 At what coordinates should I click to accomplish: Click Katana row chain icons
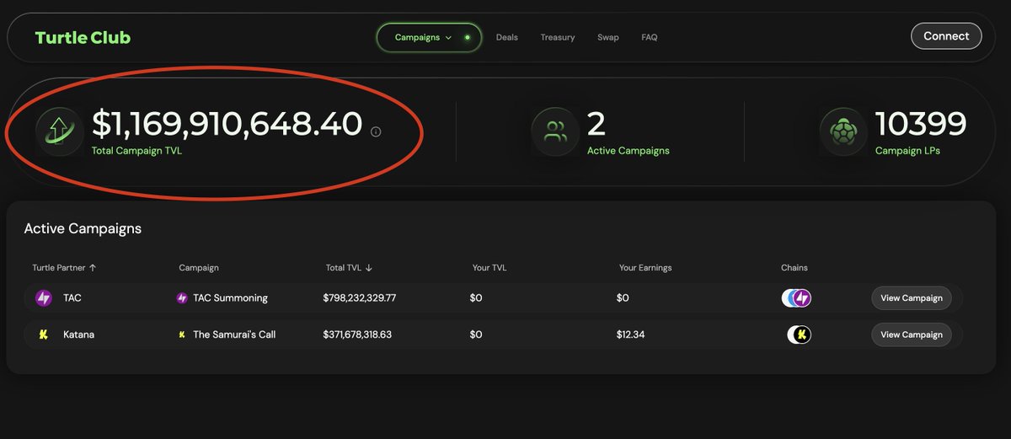pyautogui.click(x=800, y=335)
